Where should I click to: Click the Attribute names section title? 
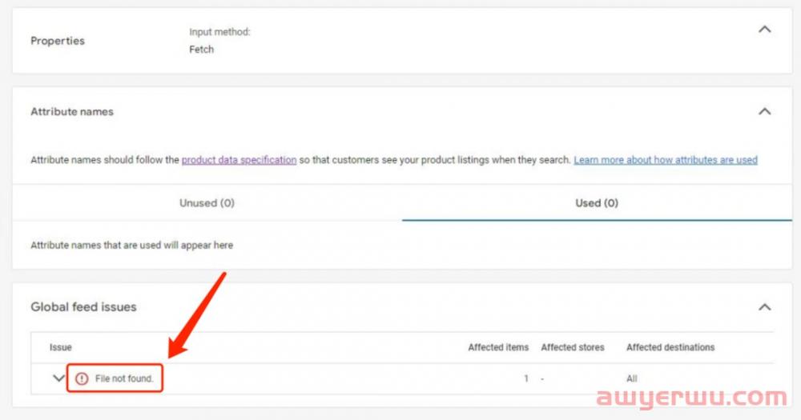point(72,111)
